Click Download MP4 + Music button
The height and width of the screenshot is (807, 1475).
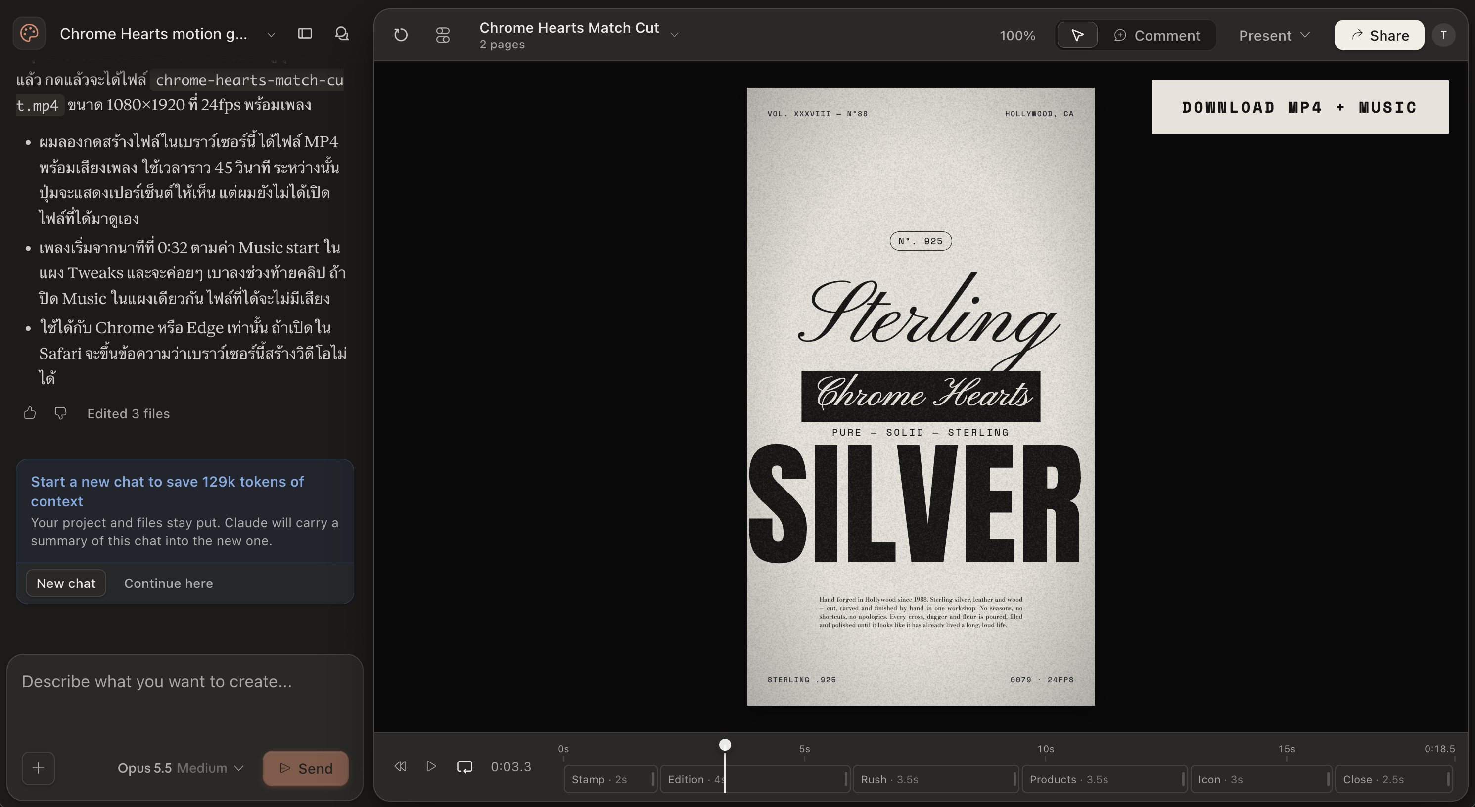(x=1300, y=107)
